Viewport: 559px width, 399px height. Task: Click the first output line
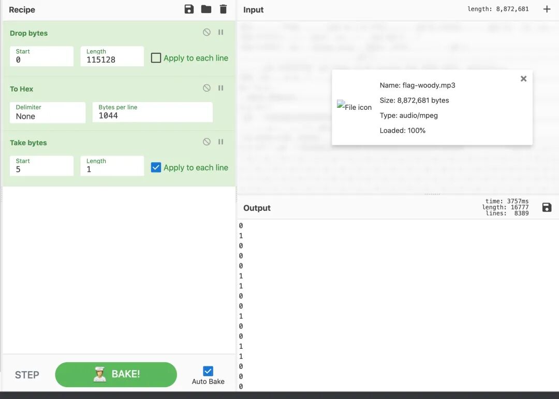[x=241, y=225]
